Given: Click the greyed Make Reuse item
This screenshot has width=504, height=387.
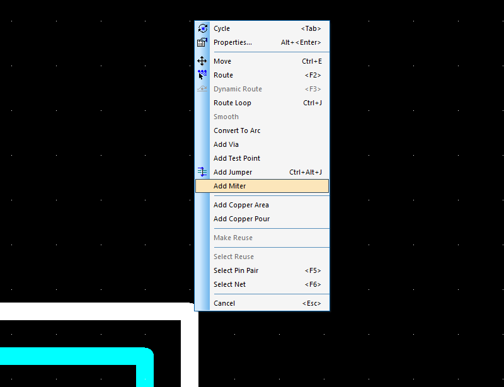Looking at the screenshot, I should 233,238.
